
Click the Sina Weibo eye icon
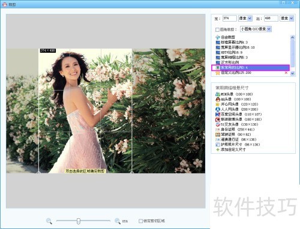click(218, 119)
